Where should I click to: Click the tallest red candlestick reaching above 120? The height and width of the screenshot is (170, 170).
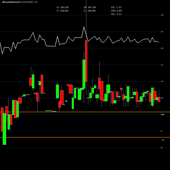point(86,61)
